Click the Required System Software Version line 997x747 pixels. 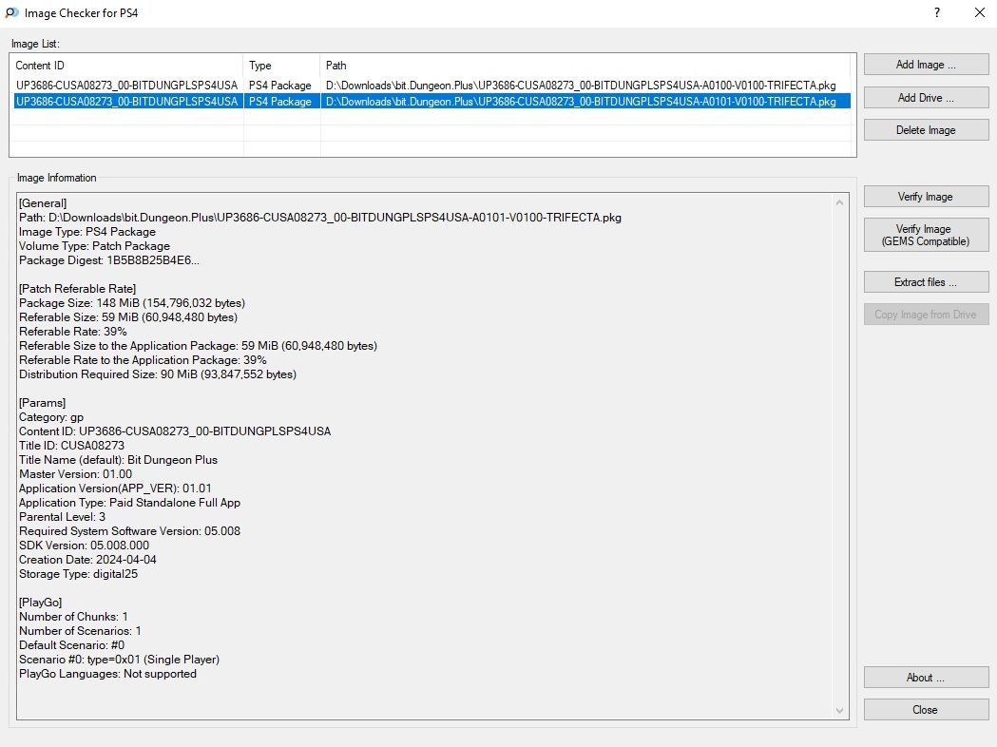point(129,531)
